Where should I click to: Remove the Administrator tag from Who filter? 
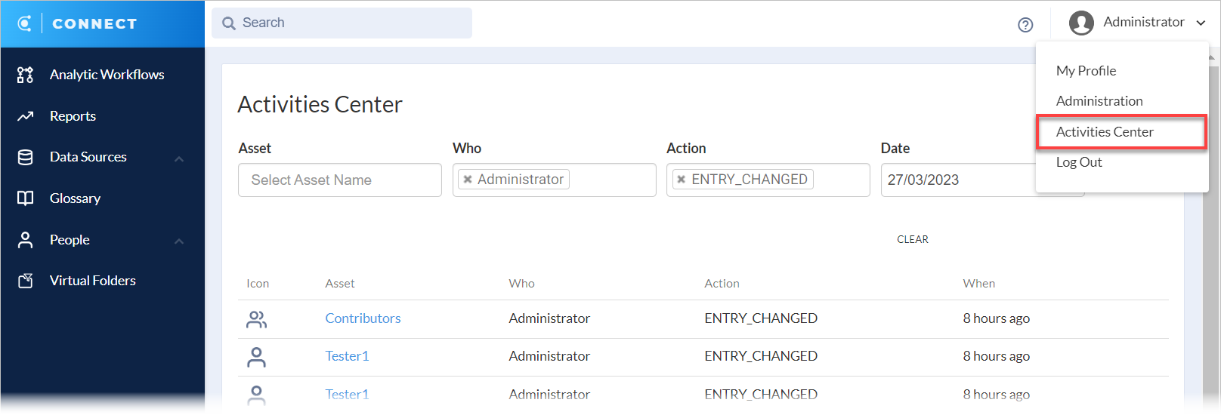[x=468, y=180]
